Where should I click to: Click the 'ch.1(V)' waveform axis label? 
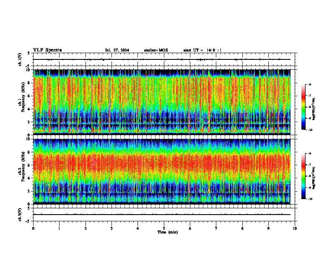(x=20, y=59)
